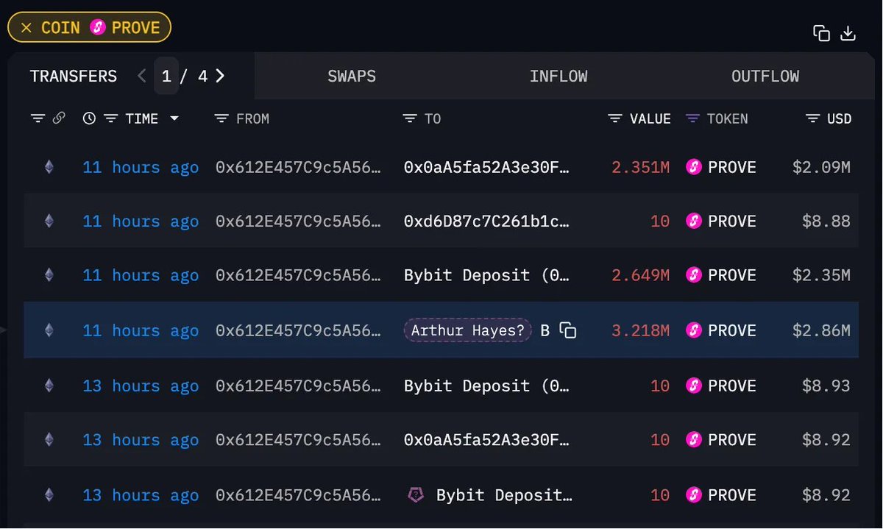
Task: Copy the transfers table using the copy icon above it
Action: 821,33
